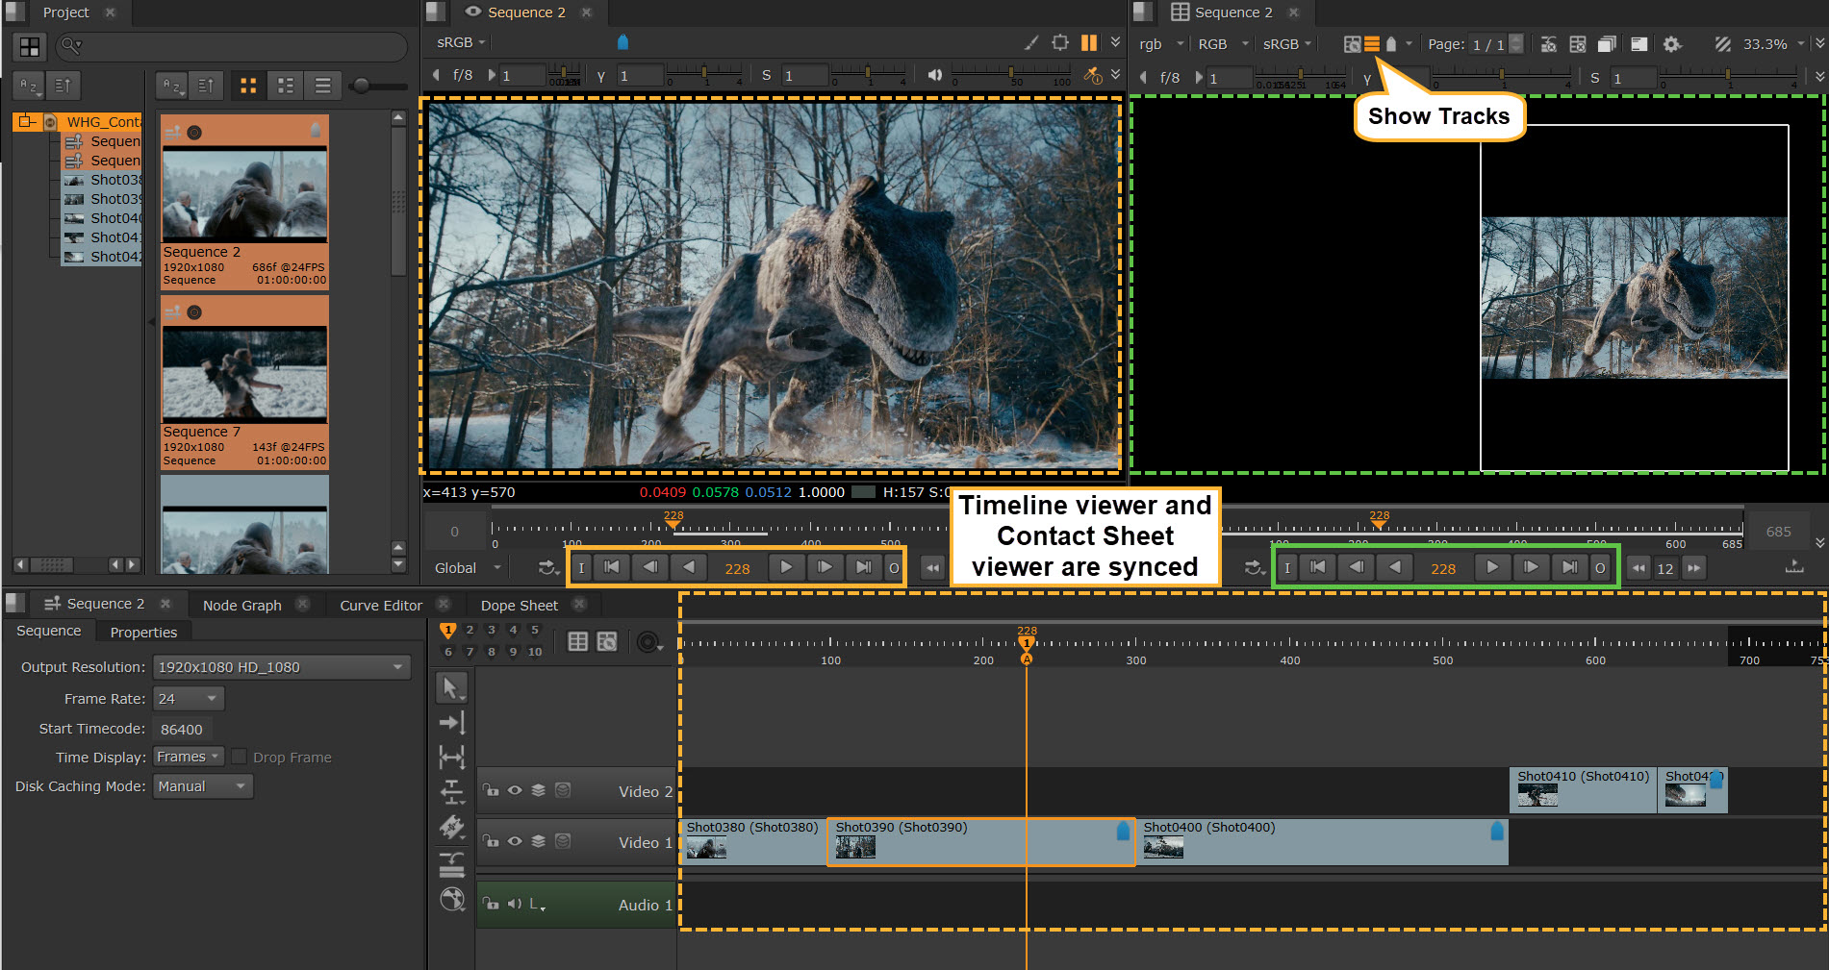Open the Properties tab

(143, 632)
